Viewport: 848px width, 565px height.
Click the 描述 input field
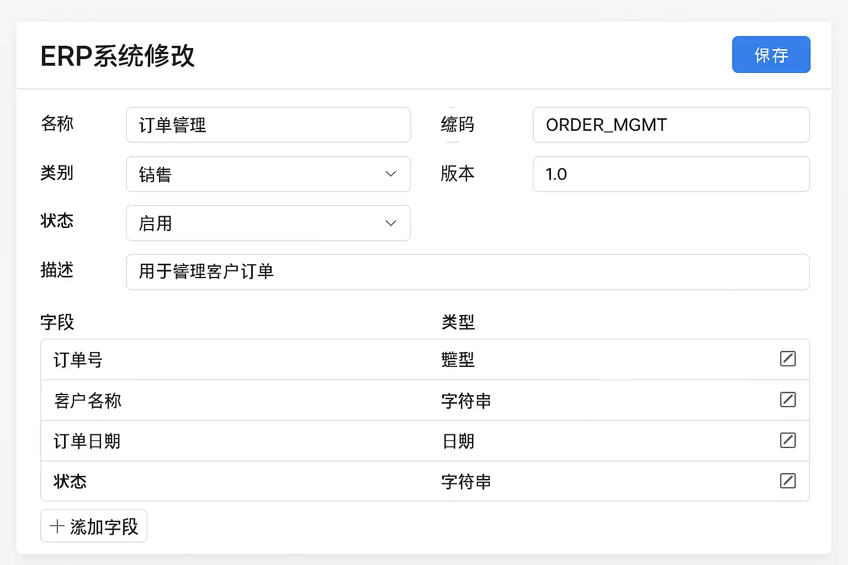[x=467, y=272]
